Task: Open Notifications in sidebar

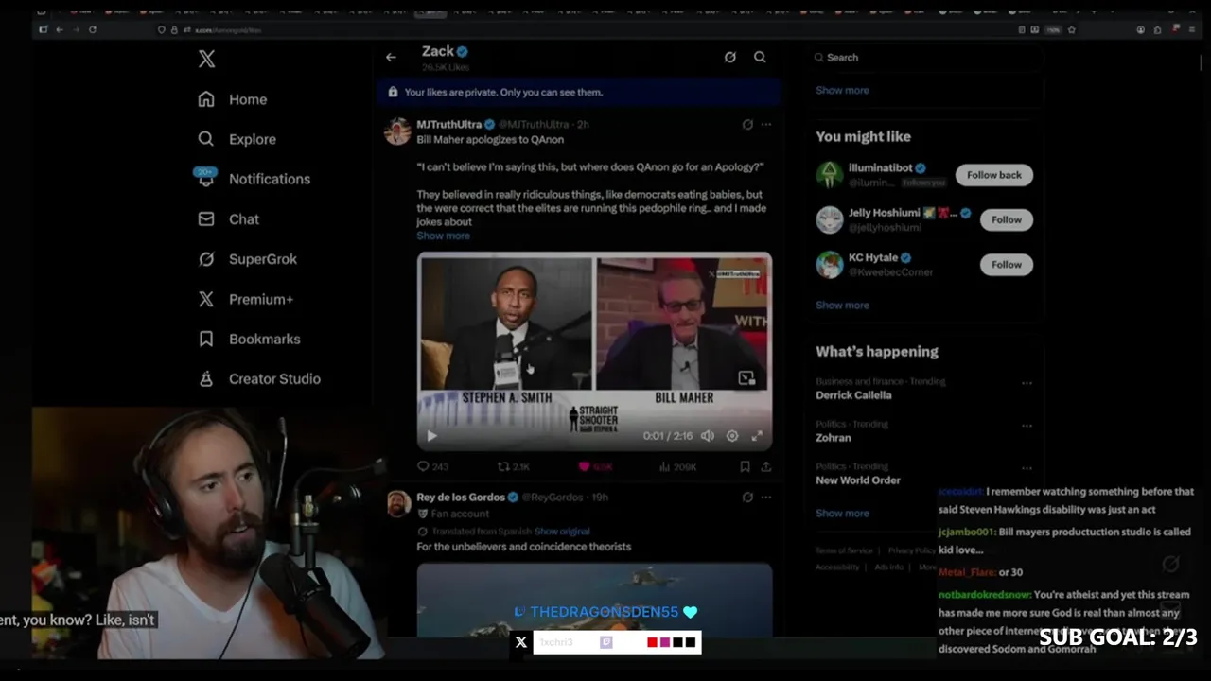Action: click(253, 179)
